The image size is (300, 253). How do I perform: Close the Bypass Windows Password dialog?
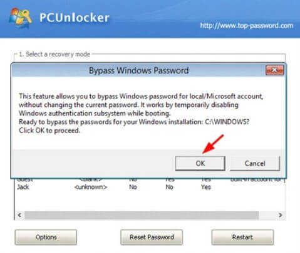click(x=274, y=70)
